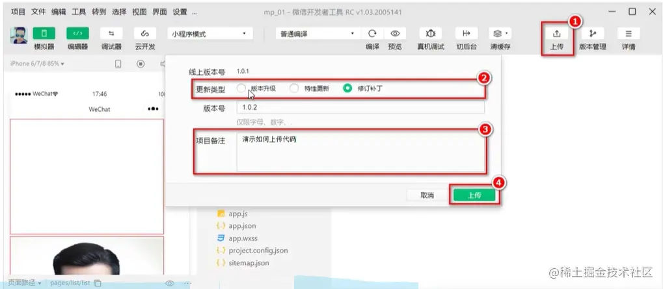Toggle the Simulator (模拟器) panel button
Screen dimensions: 663x289
coord(44,33)
